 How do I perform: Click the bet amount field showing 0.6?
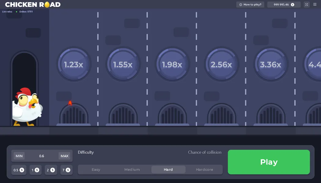click(42, 156)
